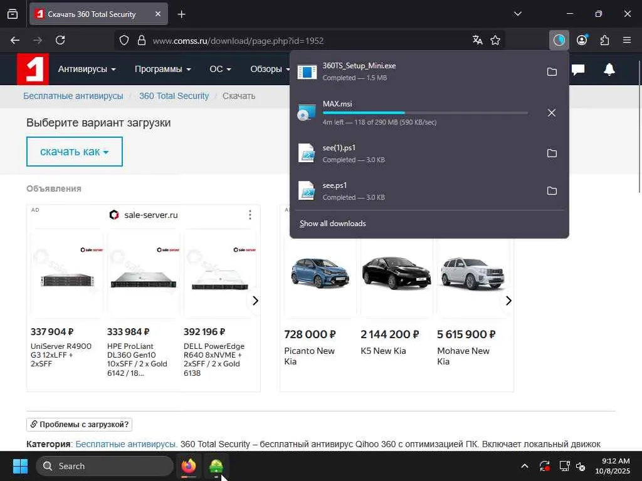Click the site lock padlock icon
This screenshot has height=481, width=642.
[x=142, y=40]
